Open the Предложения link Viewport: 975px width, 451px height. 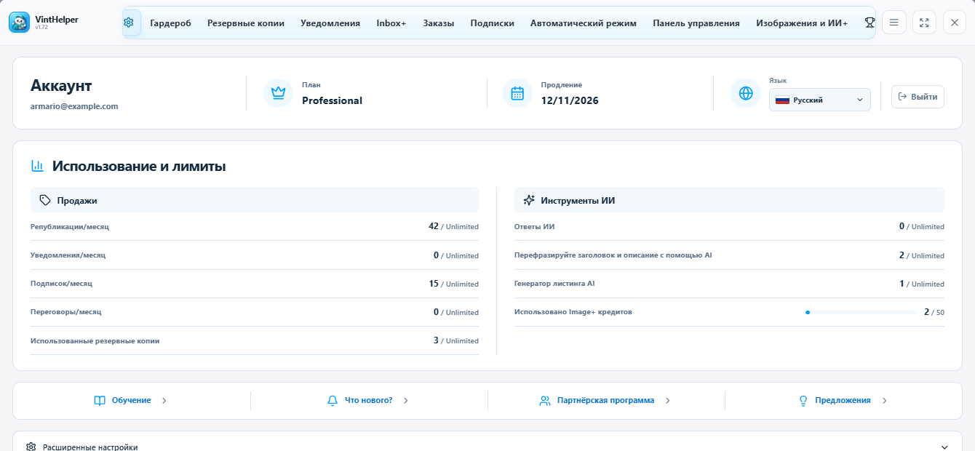(843, 400)
